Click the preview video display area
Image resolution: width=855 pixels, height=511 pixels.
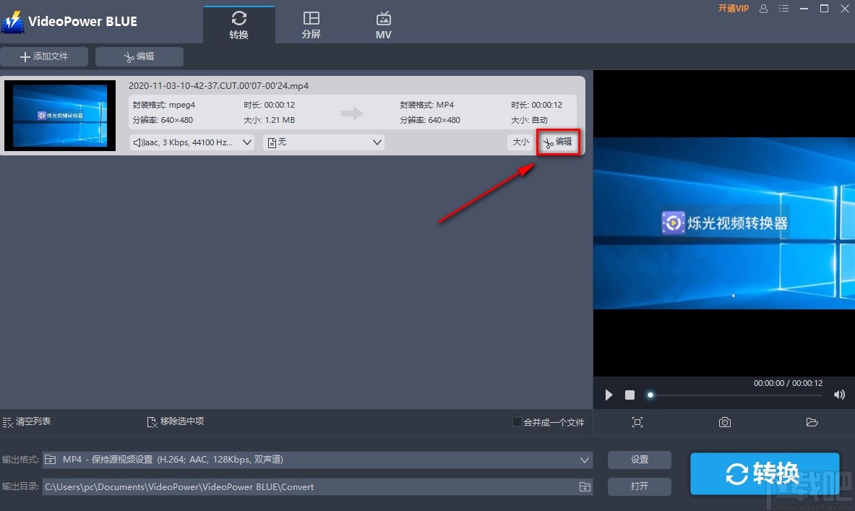click(724, 223)
